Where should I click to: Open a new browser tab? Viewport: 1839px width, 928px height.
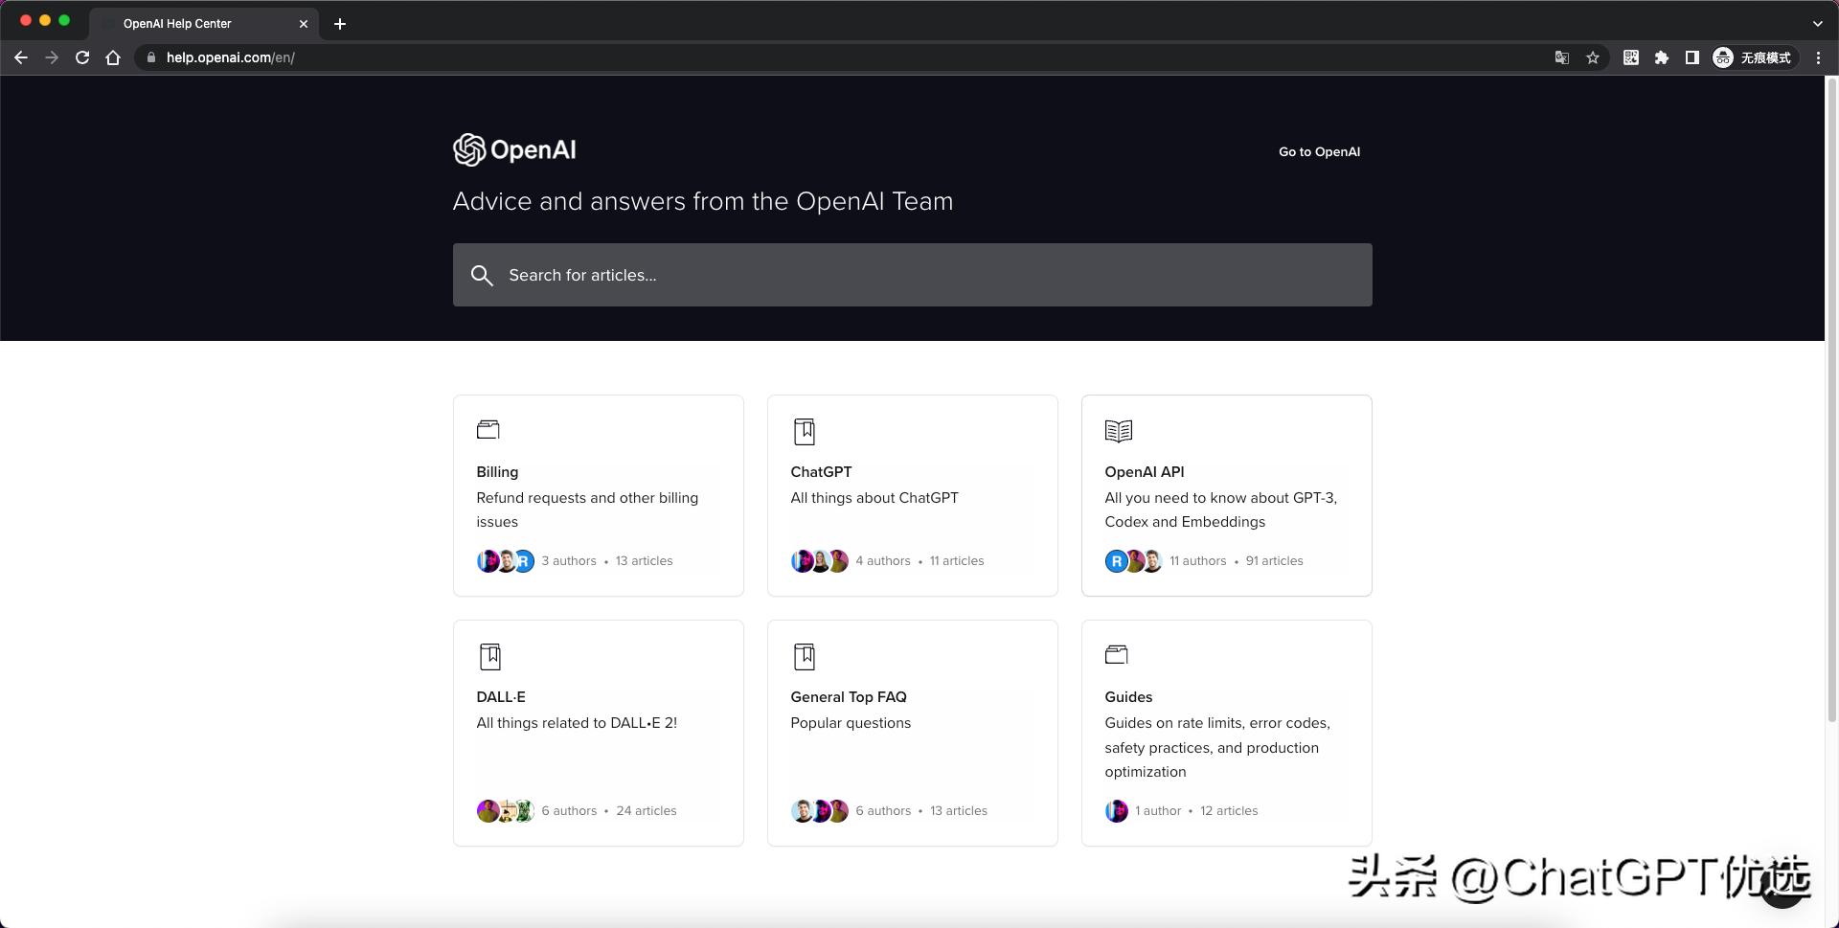[x=340, y=23]
